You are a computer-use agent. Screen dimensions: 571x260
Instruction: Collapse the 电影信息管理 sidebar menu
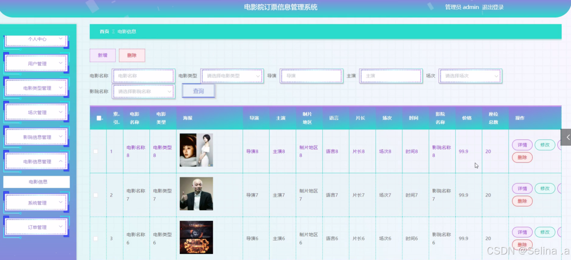[36, 161]
